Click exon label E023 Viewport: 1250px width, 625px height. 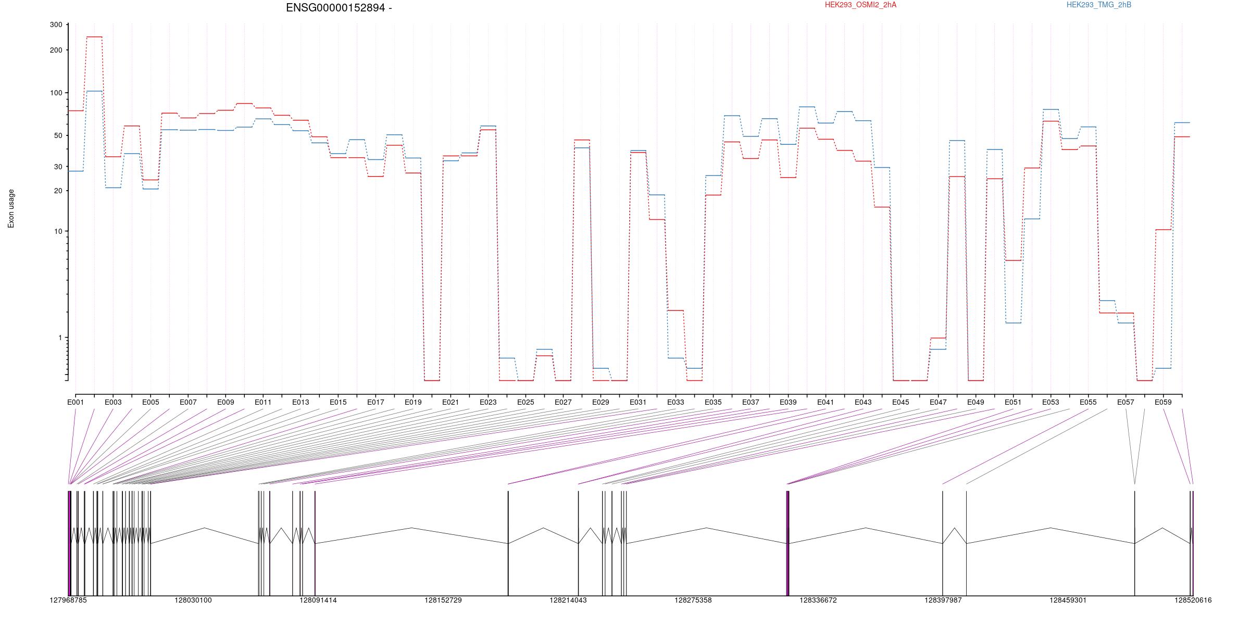(x=488, y=402)
